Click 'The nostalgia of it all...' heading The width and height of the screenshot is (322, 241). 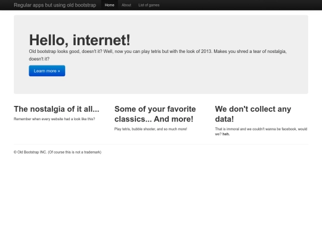click(x=57, y=109)
